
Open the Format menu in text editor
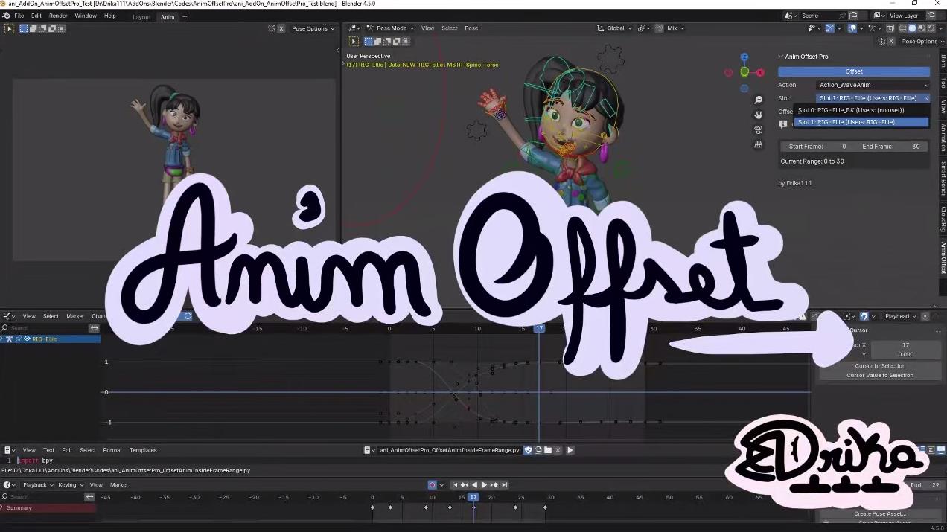[112, 450]
